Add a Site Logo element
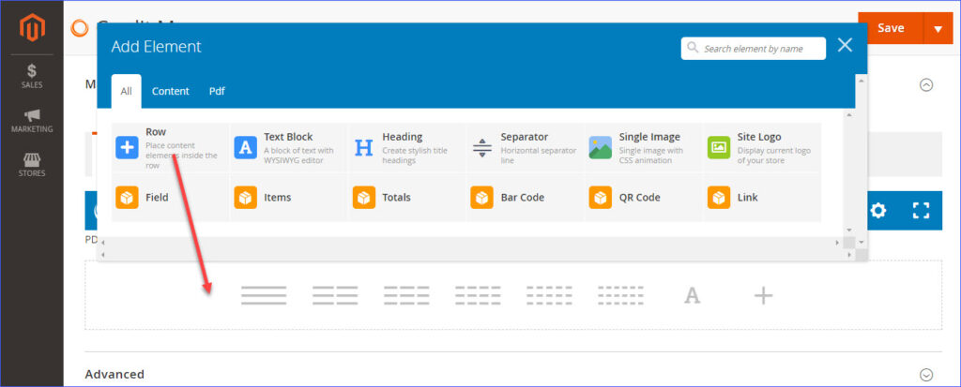This screenshot has height=387, width=961. coord(761,147)
